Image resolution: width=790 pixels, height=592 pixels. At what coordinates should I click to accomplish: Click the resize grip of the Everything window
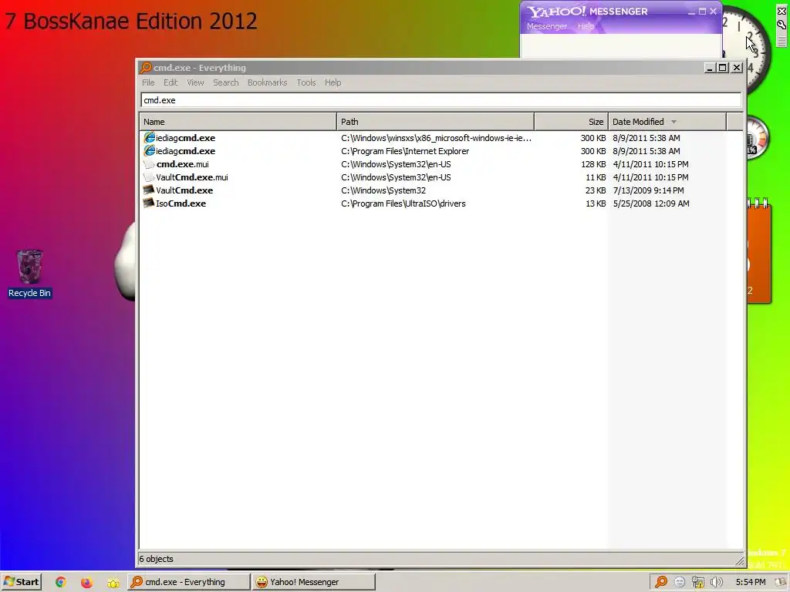739,560
